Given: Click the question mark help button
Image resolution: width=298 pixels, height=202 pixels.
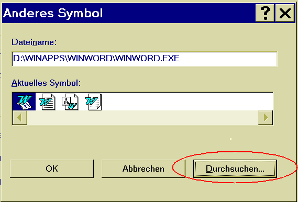Looking at the screenshot, I should tap(264, 13).
